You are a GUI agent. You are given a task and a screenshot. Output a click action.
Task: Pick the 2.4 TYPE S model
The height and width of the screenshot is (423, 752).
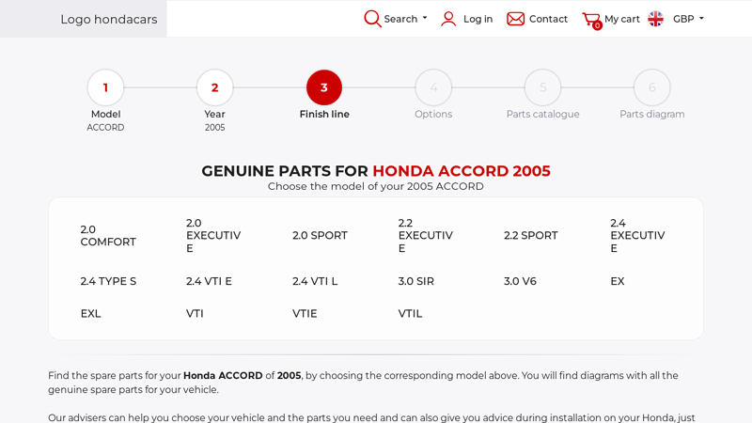pos(108,281)
